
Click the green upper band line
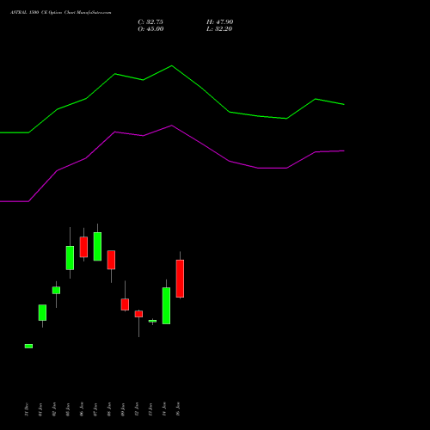(x=172, y=66)
